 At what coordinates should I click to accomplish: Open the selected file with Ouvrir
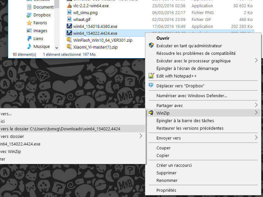163,38
